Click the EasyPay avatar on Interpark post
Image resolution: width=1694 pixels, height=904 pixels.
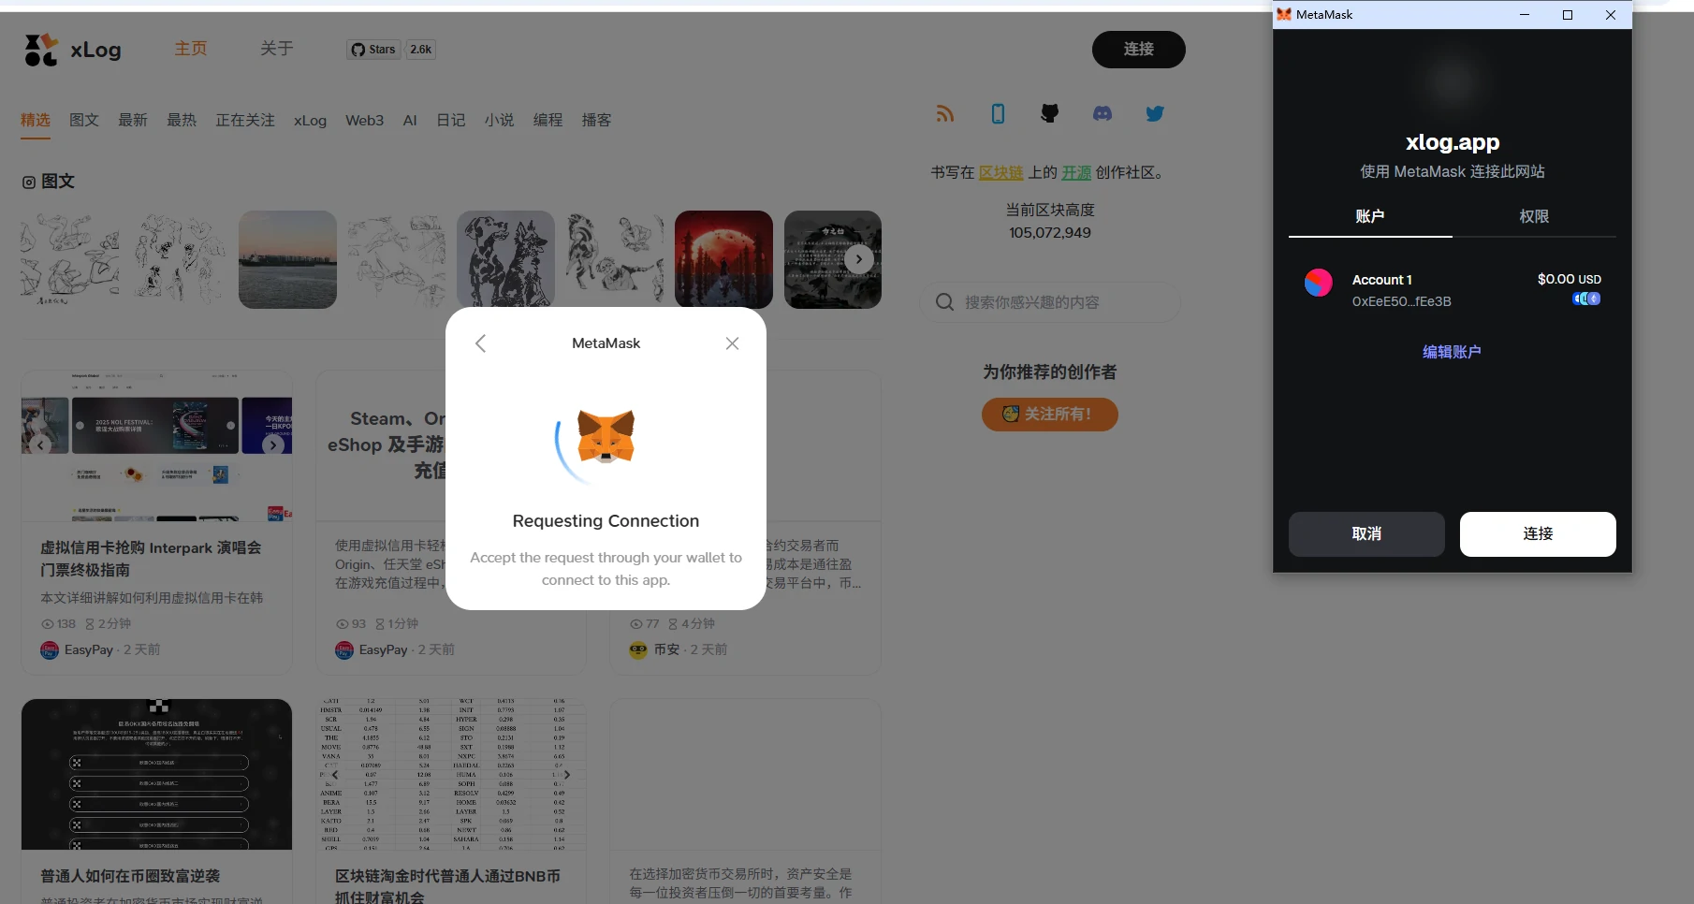tap(50, 649)
